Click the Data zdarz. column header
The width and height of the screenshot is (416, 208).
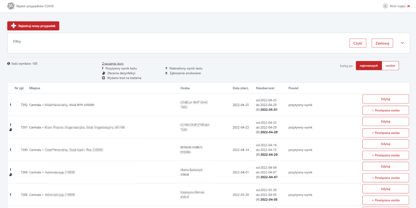pyautogui.click(x=240, y=88)
